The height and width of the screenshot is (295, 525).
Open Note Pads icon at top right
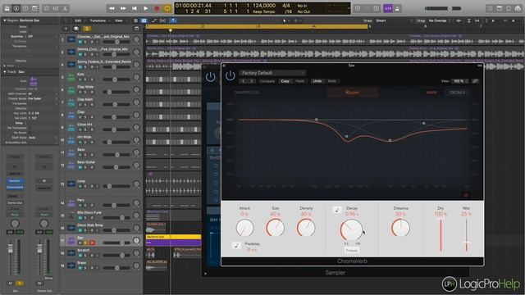[500, 8]
